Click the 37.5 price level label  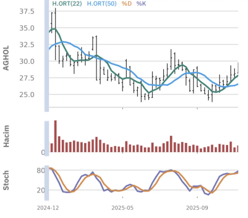tap(27, 11)
